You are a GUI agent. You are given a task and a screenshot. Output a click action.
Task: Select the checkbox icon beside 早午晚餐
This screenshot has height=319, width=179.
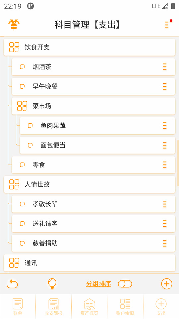(x=22, y=86)
